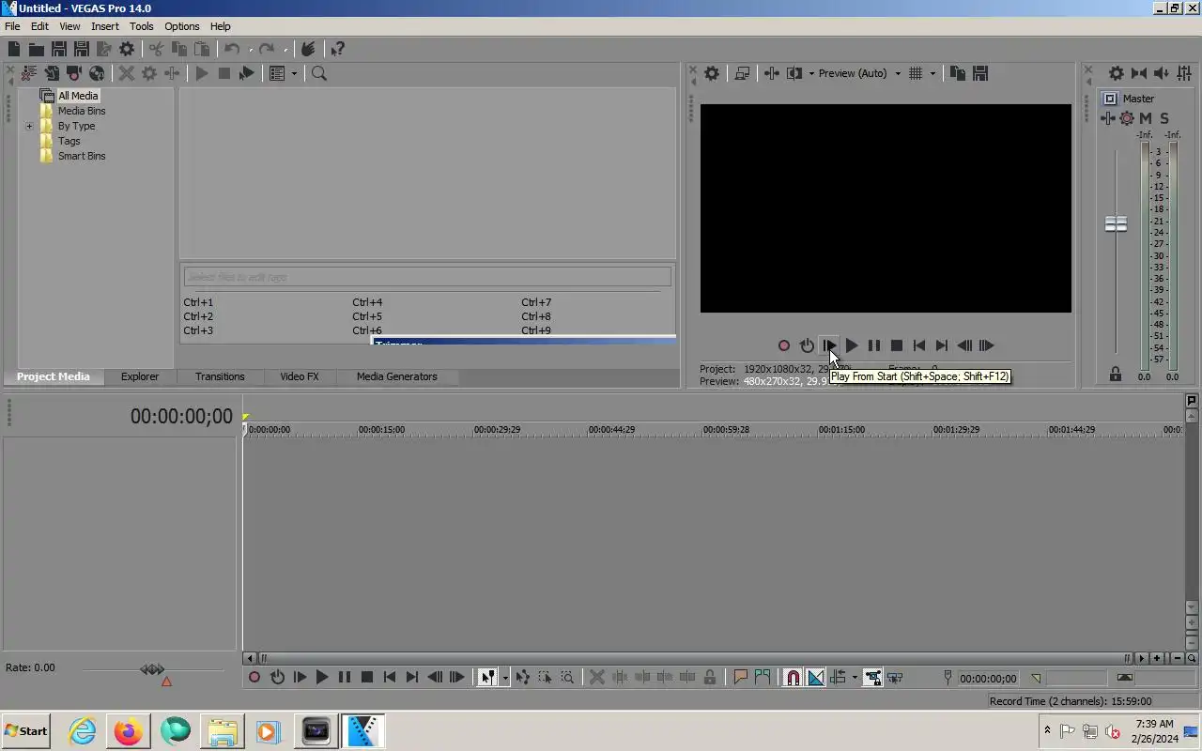1202x751 pixels.
Task: Toggle Automatic Crossfades in timeline toolbar
Action: click(815, 677)
